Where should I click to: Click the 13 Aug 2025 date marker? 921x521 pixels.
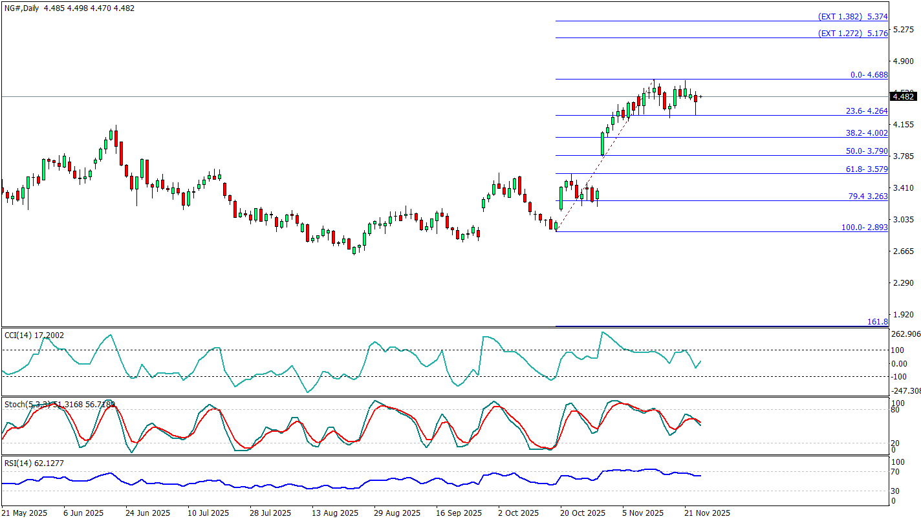(336, 513)
